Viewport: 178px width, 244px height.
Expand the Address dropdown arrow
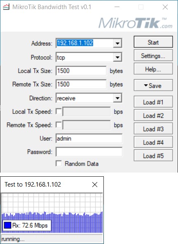tap(117, 43)
